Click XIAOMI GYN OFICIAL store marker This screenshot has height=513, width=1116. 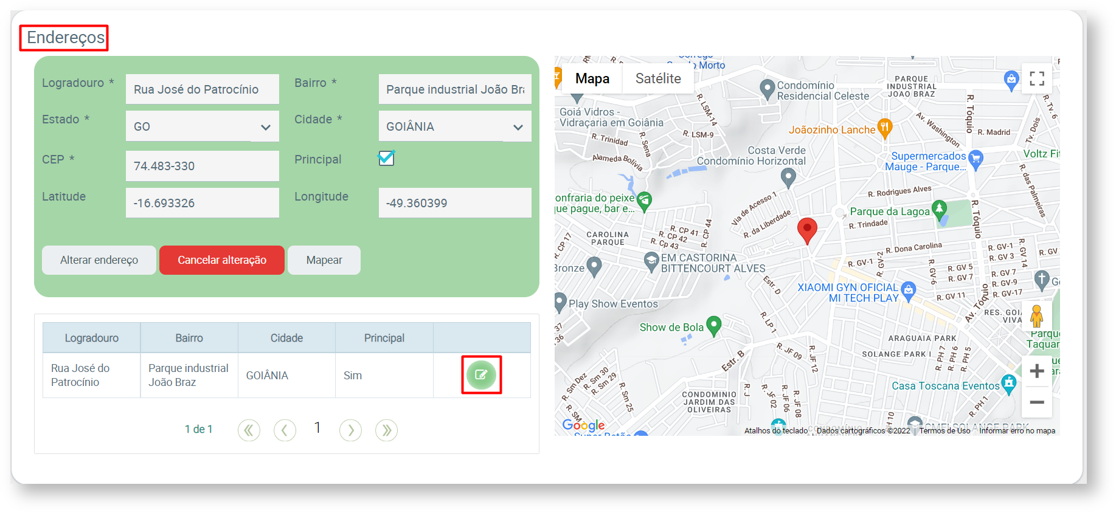pyautogui.click(x=909, y=291)
